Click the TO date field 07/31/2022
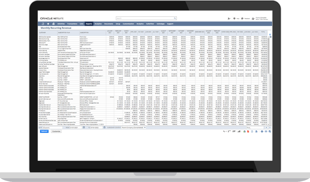 pos(96,128)
